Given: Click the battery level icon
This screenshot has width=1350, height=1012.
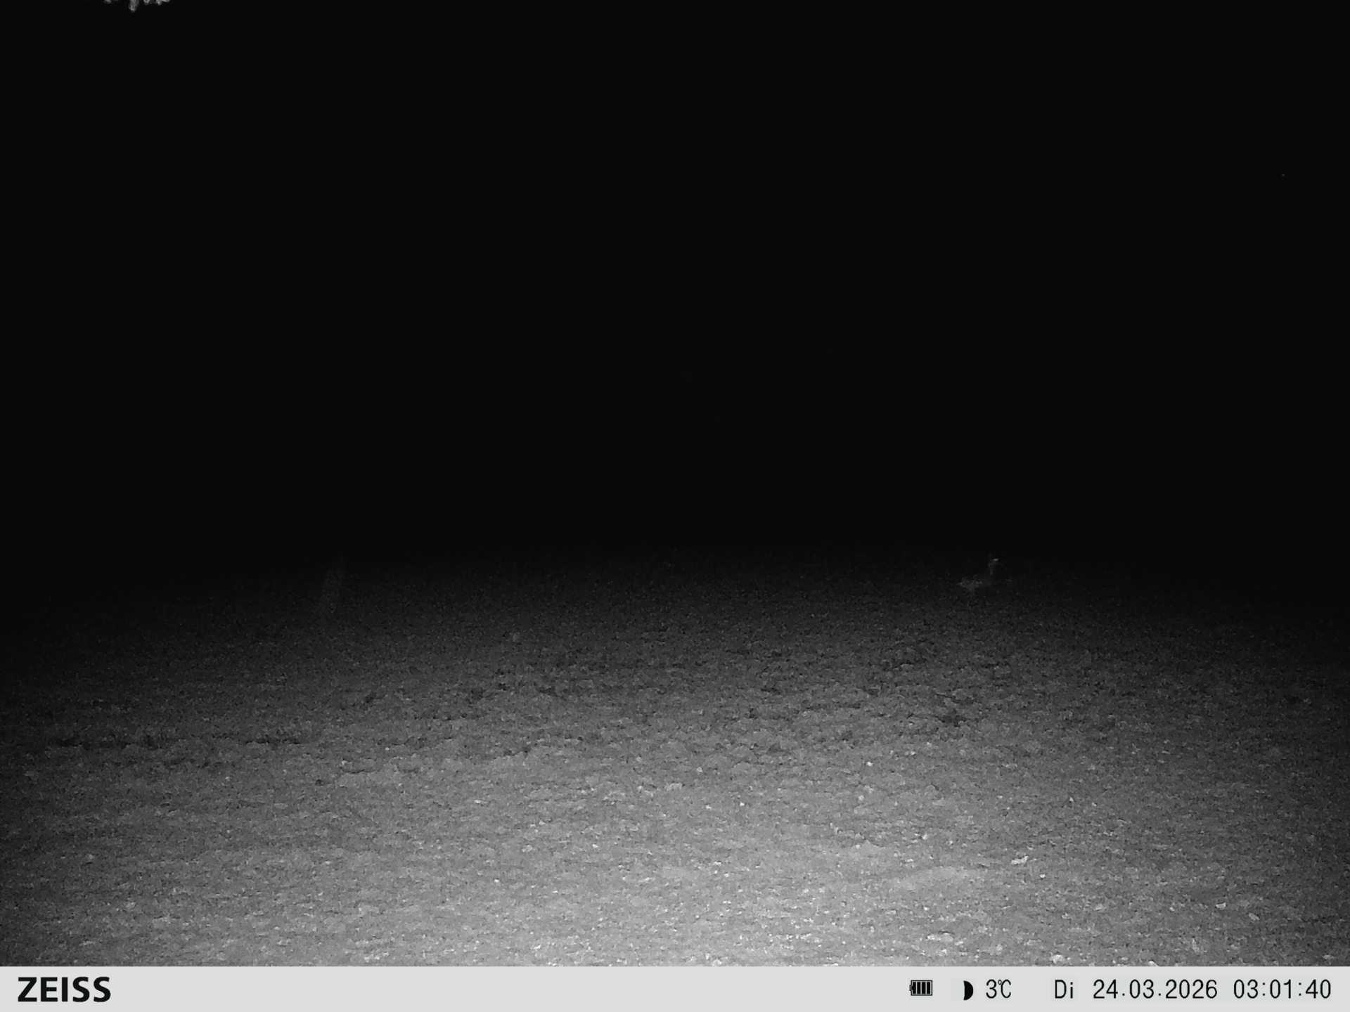Looking at the screenshot, I should click(920, 989).
